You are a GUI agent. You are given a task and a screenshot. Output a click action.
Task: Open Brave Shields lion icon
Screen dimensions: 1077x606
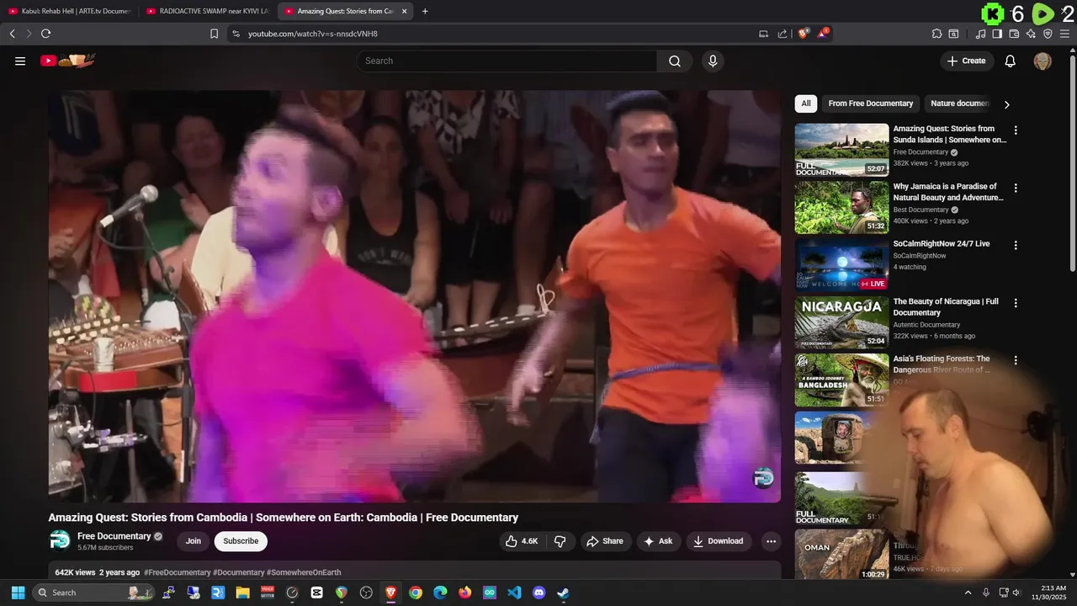[x=804, y=34]
